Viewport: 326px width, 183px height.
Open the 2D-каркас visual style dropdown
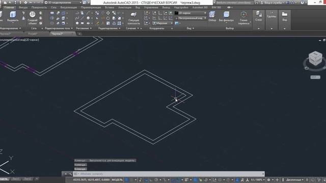pos(191,13)
